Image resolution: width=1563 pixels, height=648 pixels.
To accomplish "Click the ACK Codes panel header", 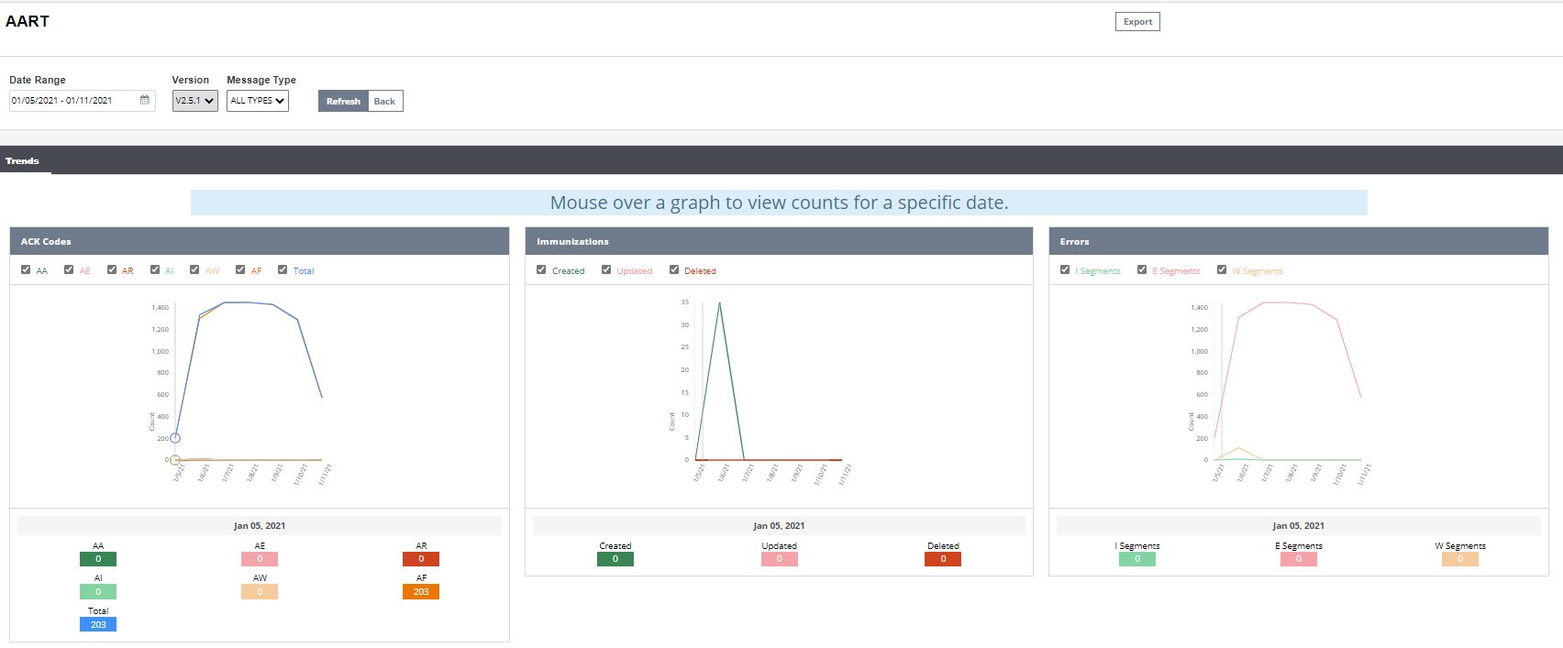I will (260, 241).
